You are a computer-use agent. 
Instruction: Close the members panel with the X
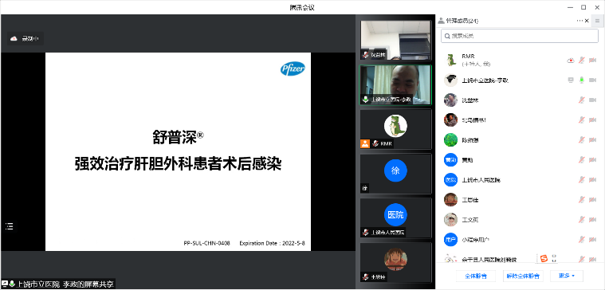pyautogui.click(x=587, y=21)
